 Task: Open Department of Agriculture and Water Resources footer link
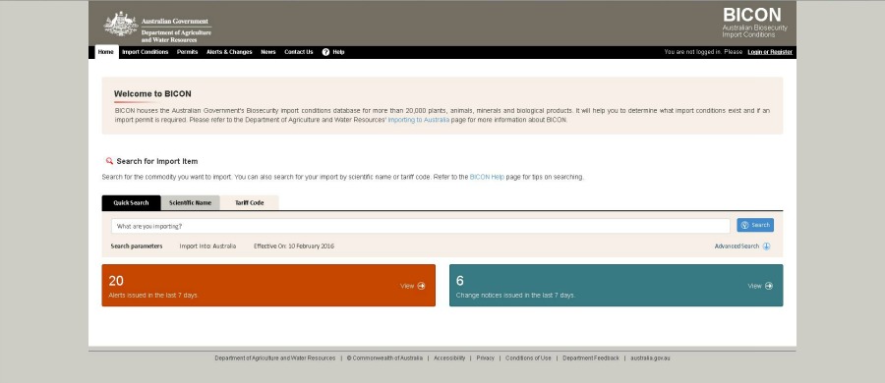coord(275,358)
